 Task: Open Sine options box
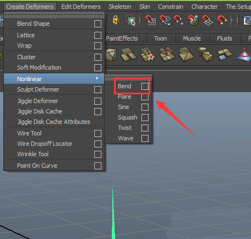point(145,107)
